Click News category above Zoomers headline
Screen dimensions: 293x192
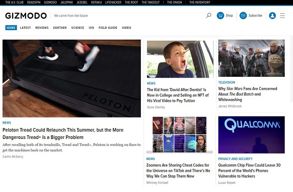pyautogui.click(x=151, y=159)
